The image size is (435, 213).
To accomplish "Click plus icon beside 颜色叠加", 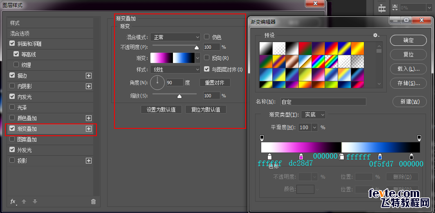I will tap(88, 119).
